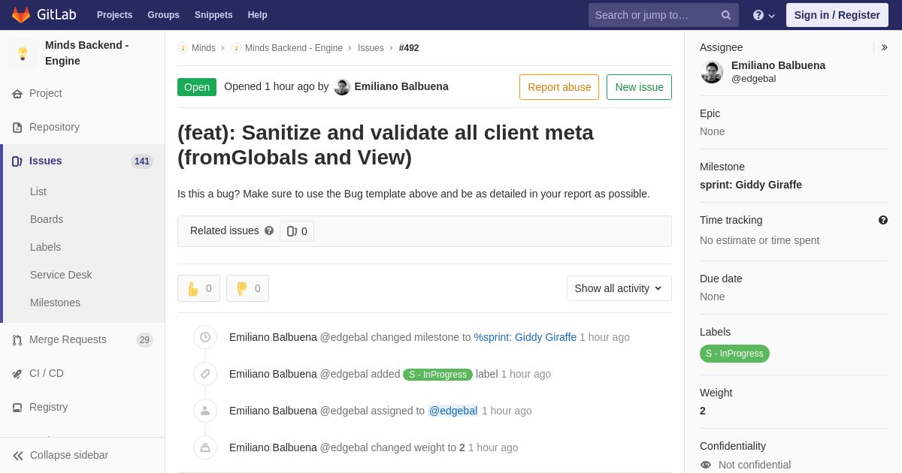Open the Help menu item

pyautogui.click(x=257, y=15)
